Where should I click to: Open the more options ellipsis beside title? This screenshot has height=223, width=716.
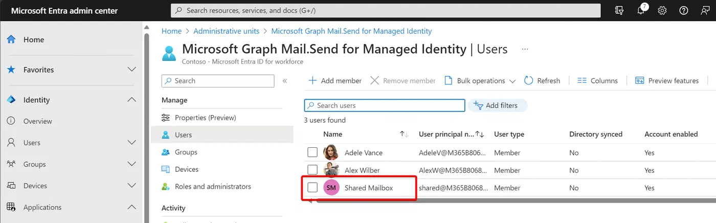(525, 49)
